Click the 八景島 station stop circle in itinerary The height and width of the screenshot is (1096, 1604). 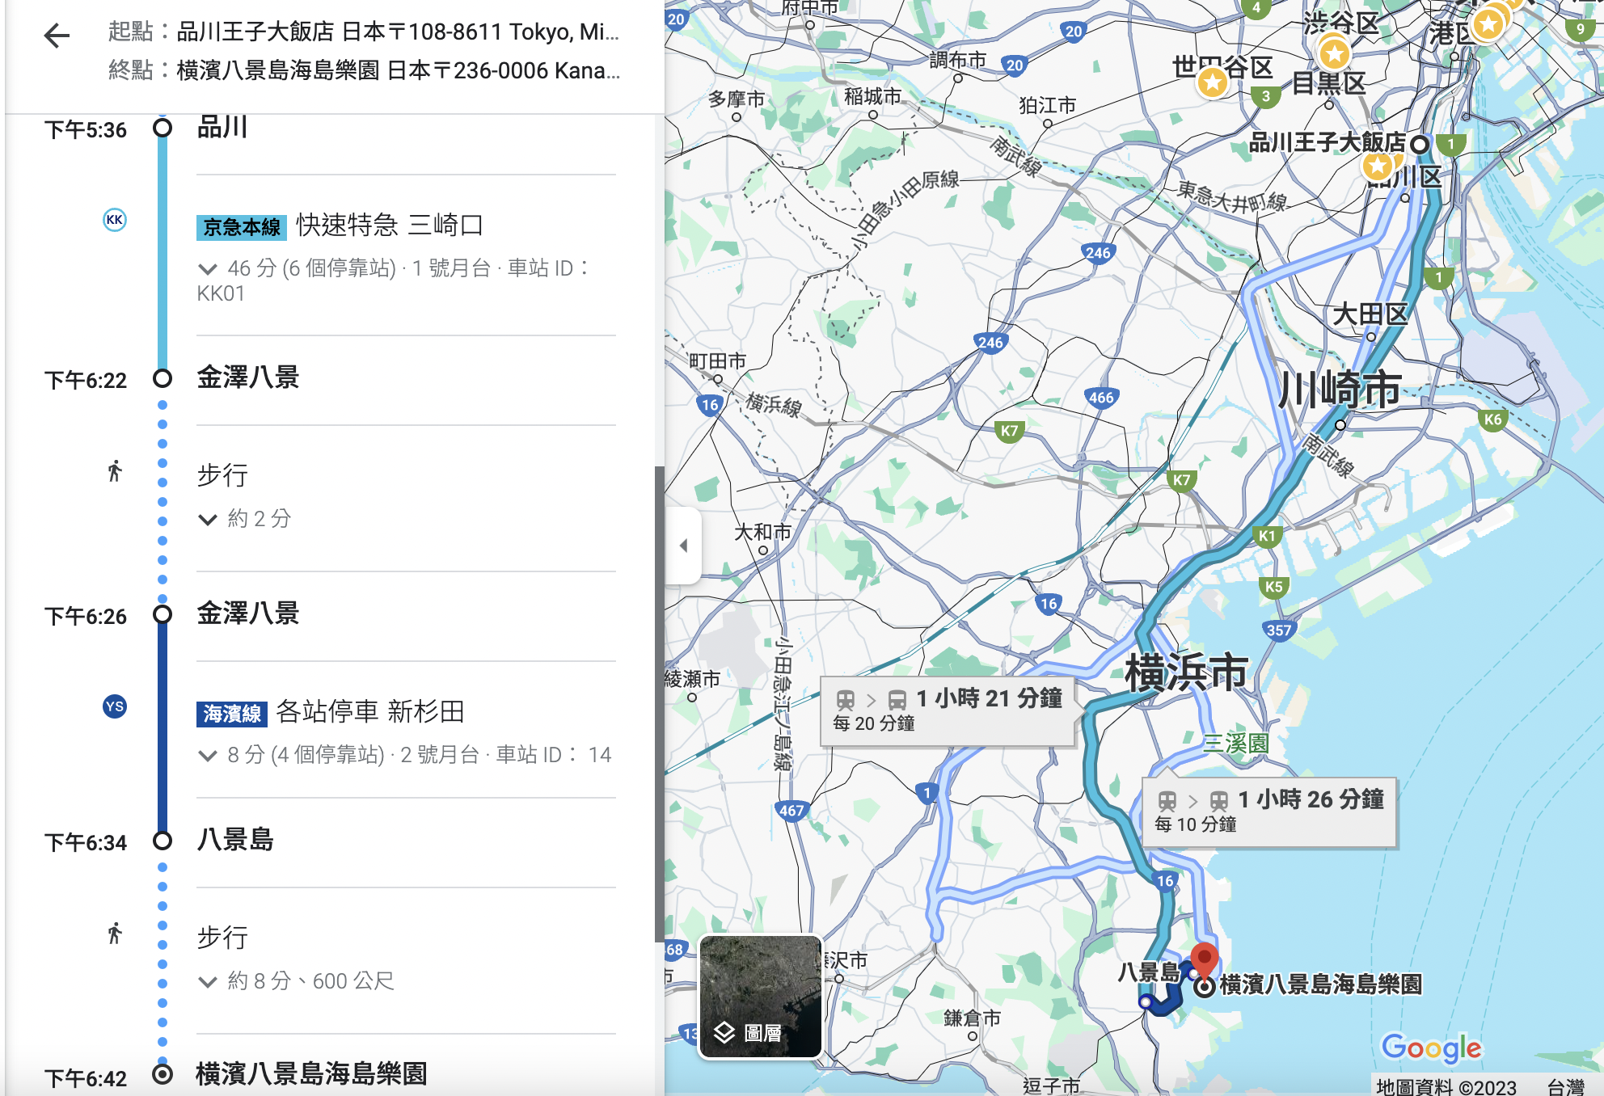(x=163, y=841)
